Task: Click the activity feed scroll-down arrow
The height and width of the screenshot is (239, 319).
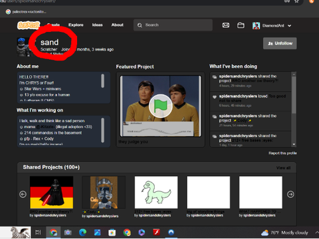Action: (x=294, y=144)
